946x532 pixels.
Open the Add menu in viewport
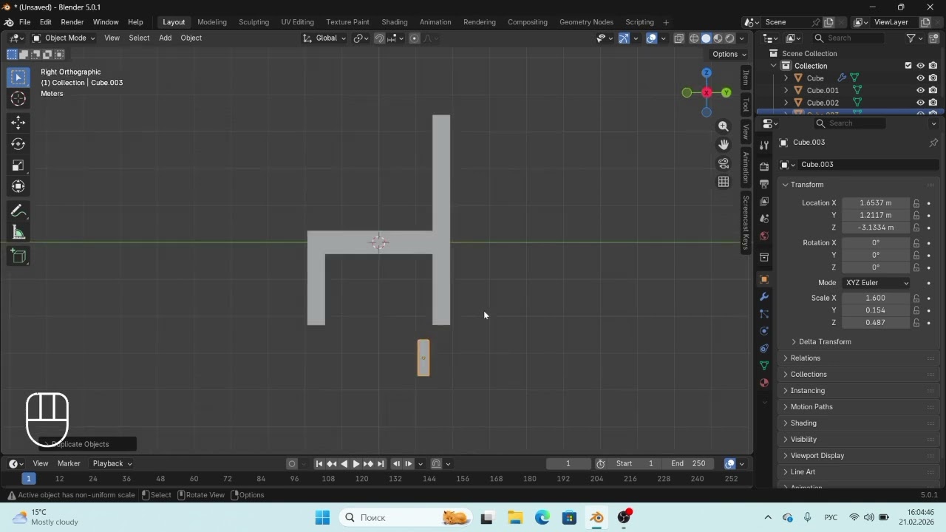(165, 38)
